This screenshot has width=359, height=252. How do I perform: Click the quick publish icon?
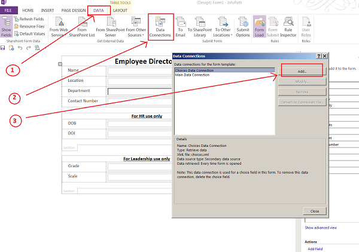[x=11, y=48]
